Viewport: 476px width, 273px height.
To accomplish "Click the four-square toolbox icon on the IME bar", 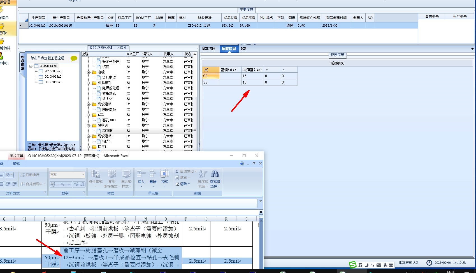I will [391, 265].
